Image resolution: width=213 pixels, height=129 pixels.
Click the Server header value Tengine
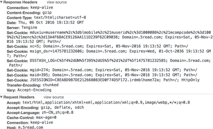click(28, 27)
